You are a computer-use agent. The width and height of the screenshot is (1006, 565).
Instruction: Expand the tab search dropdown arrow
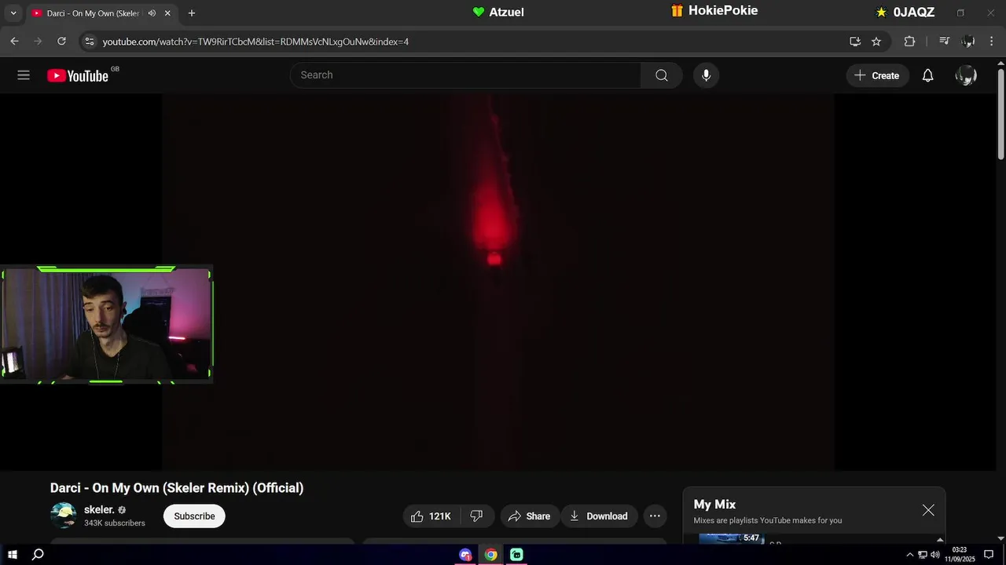(x=13, y=13)
